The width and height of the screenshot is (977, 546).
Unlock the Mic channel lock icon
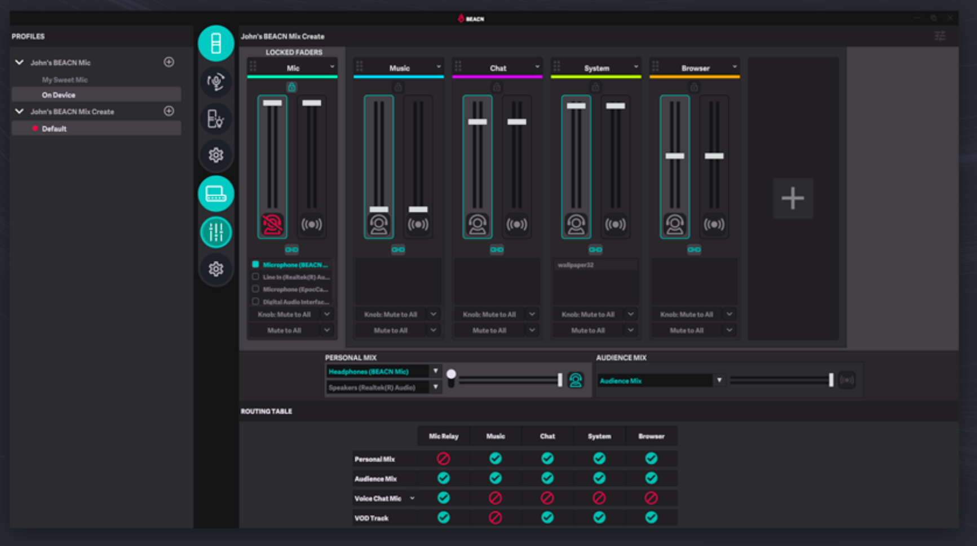[291, 87]
